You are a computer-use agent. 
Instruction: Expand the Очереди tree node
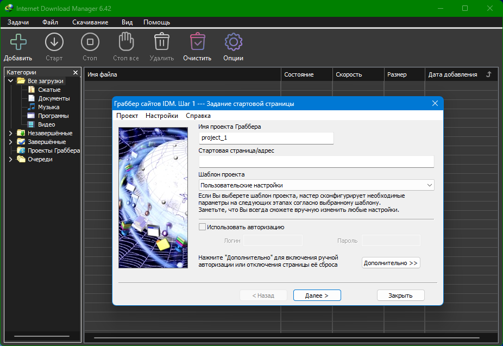click(x=11, y=159)
